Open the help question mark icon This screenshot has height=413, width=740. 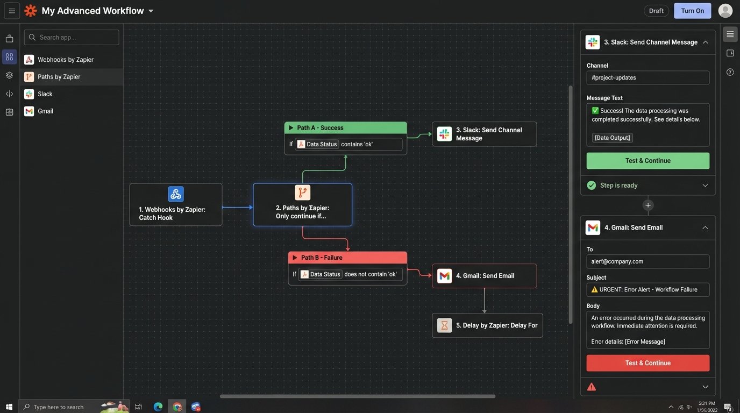point(730,72)
